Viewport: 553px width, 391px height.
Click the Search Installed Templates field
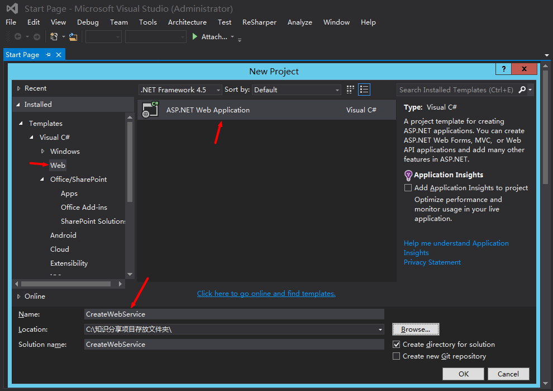tap(457, 89)
